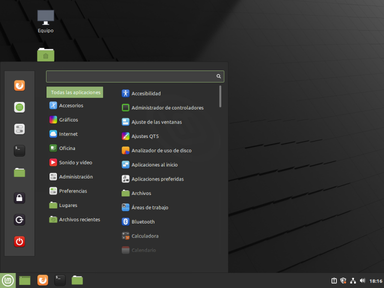384x288 pixels.
Task: Open Files from the bottom panel
Action: [77, 280]
